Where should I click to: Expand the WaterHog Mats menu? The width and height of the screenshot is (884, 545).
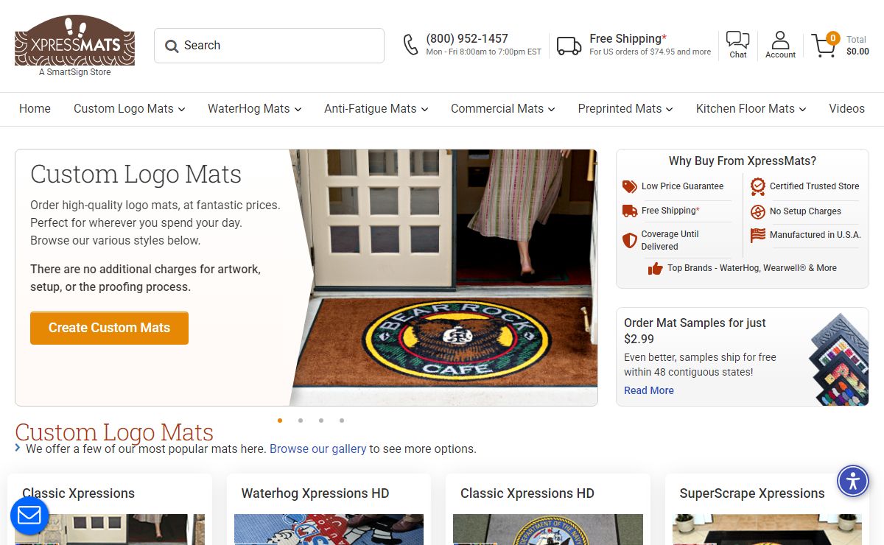pos(255,108)
